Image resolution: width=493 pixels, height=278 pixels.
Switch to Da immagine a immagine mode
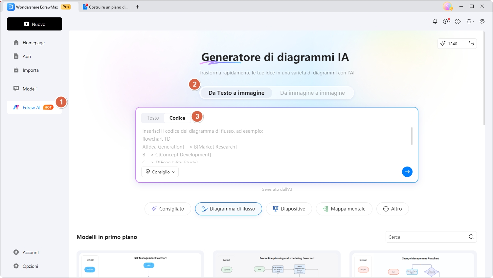312,93
